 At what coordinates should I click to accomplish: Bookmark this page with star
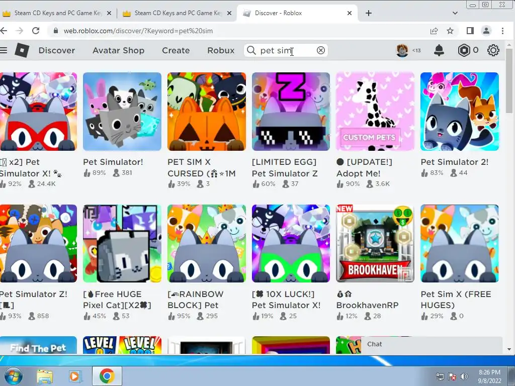pos(450,31)
